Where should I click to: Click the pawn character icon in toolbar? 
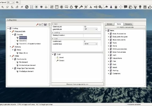click(x=111, y=7)
